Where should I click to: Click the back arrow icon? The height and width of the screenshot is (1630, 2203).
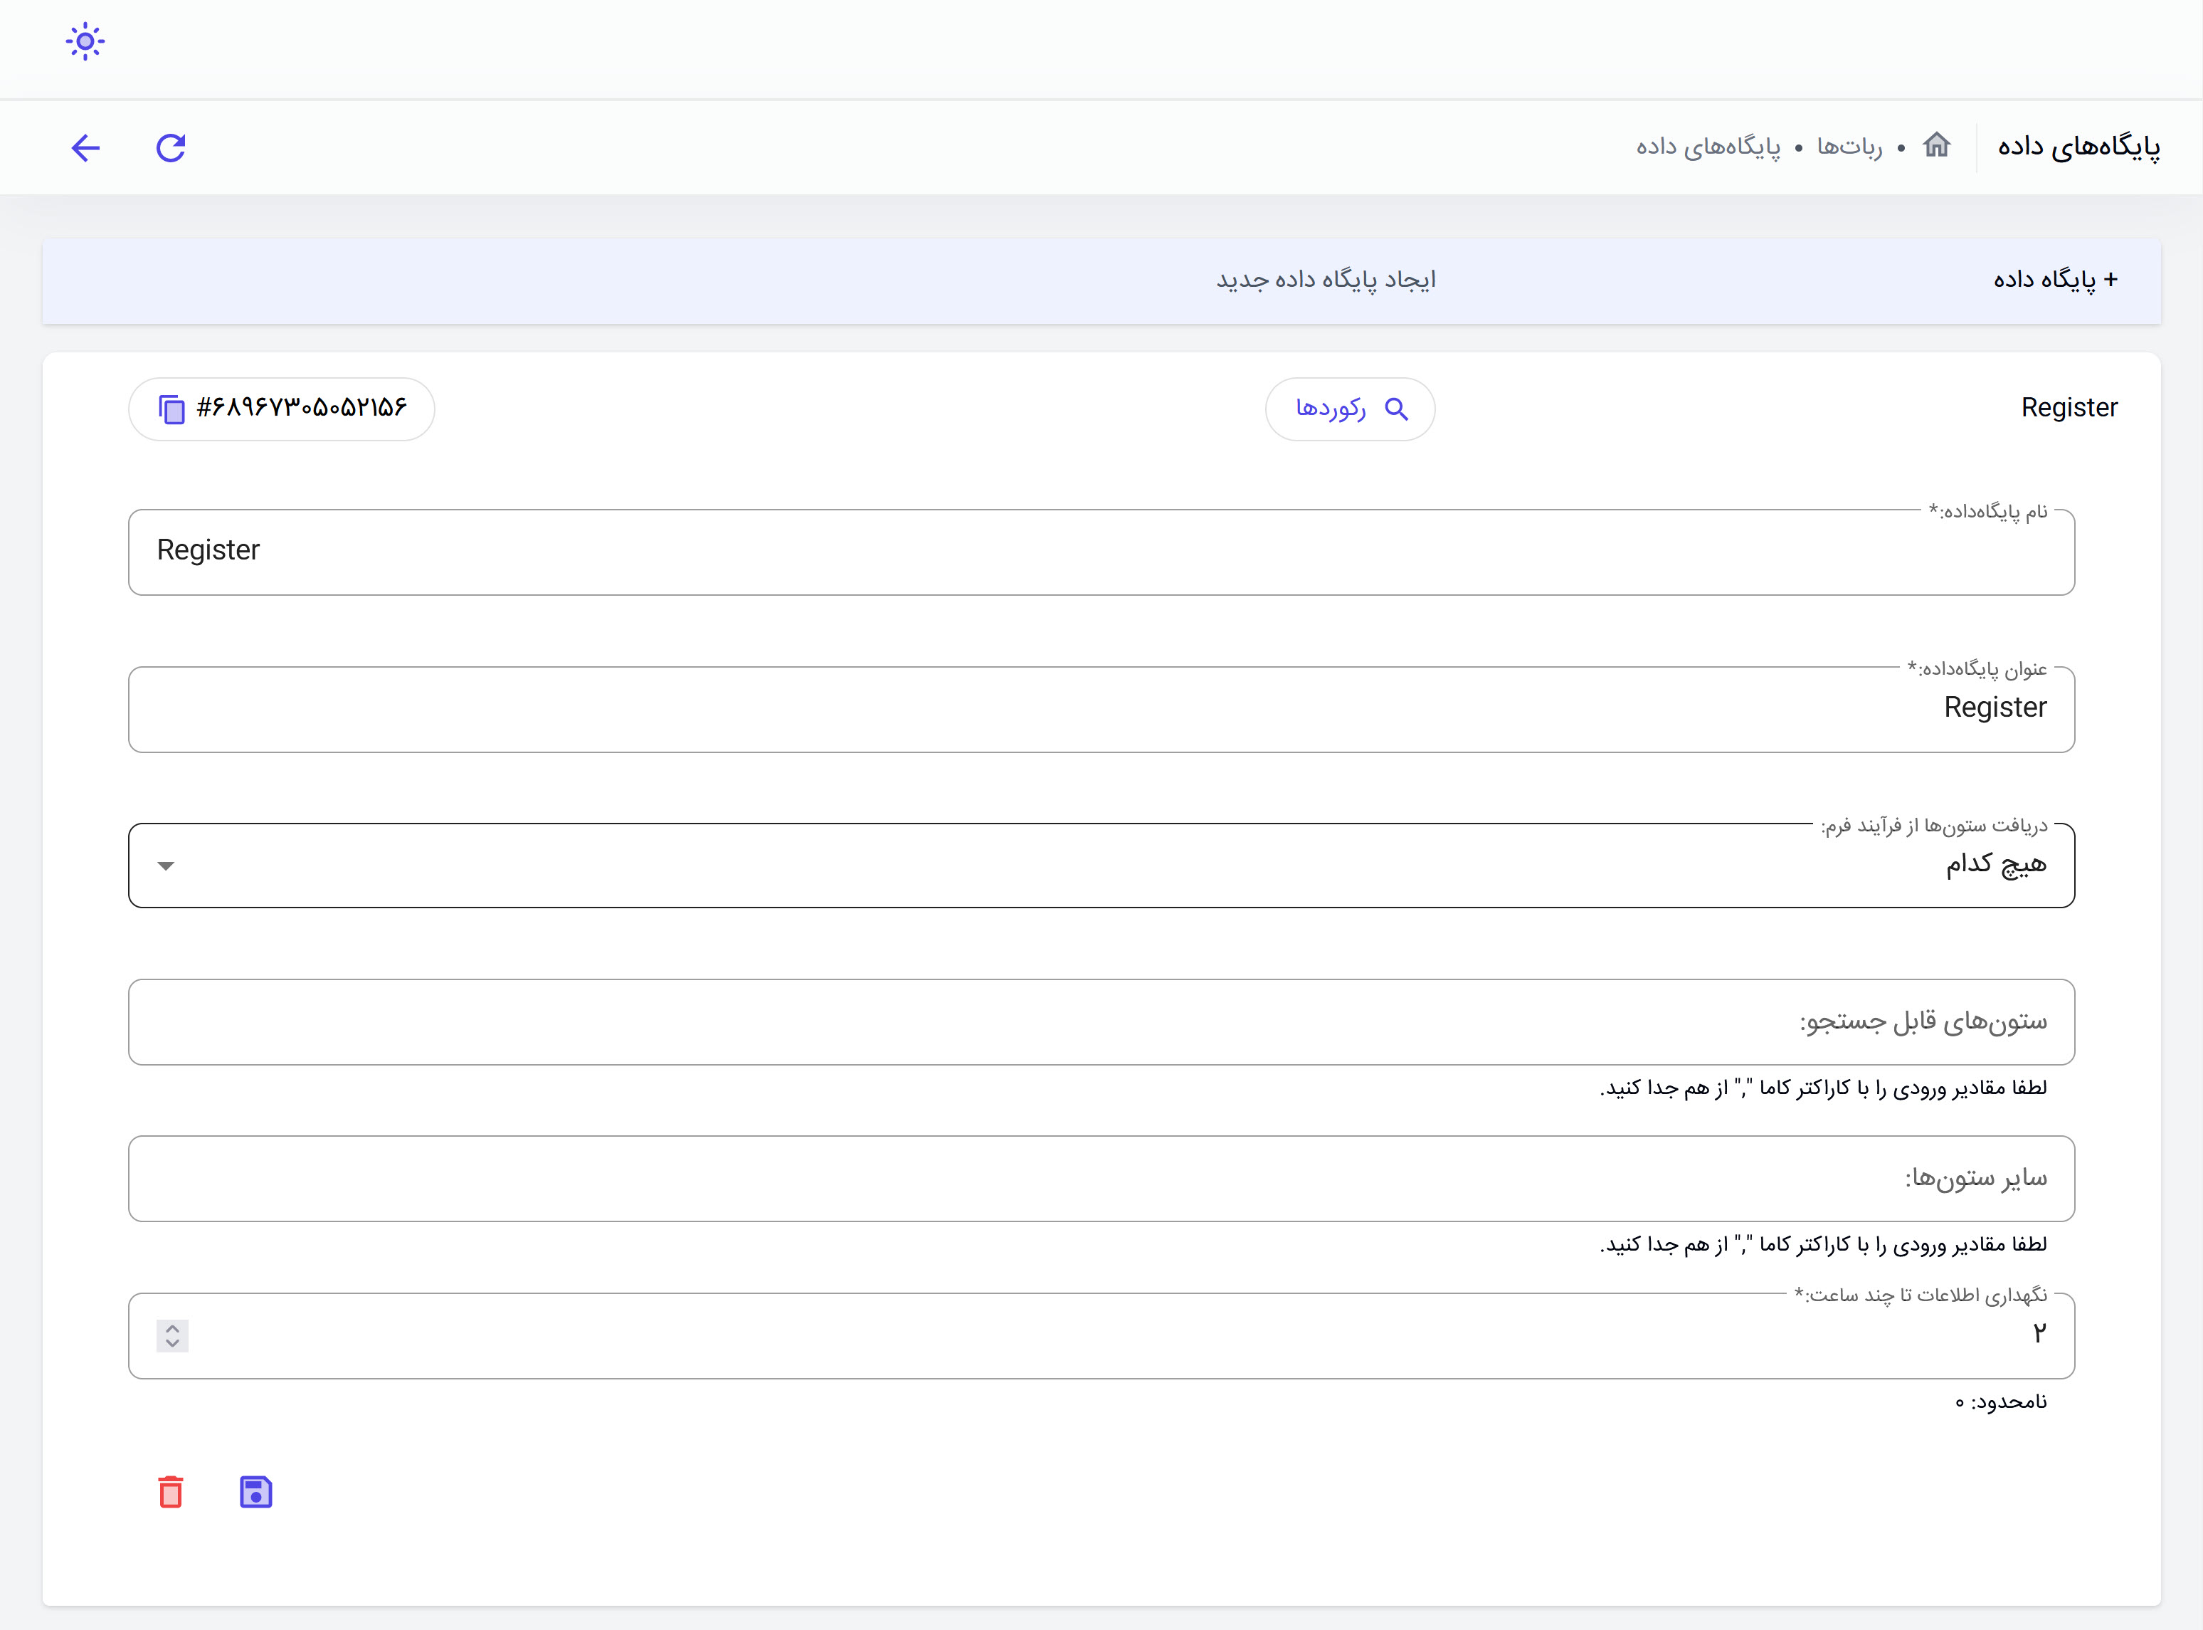(x=86, y=148)
